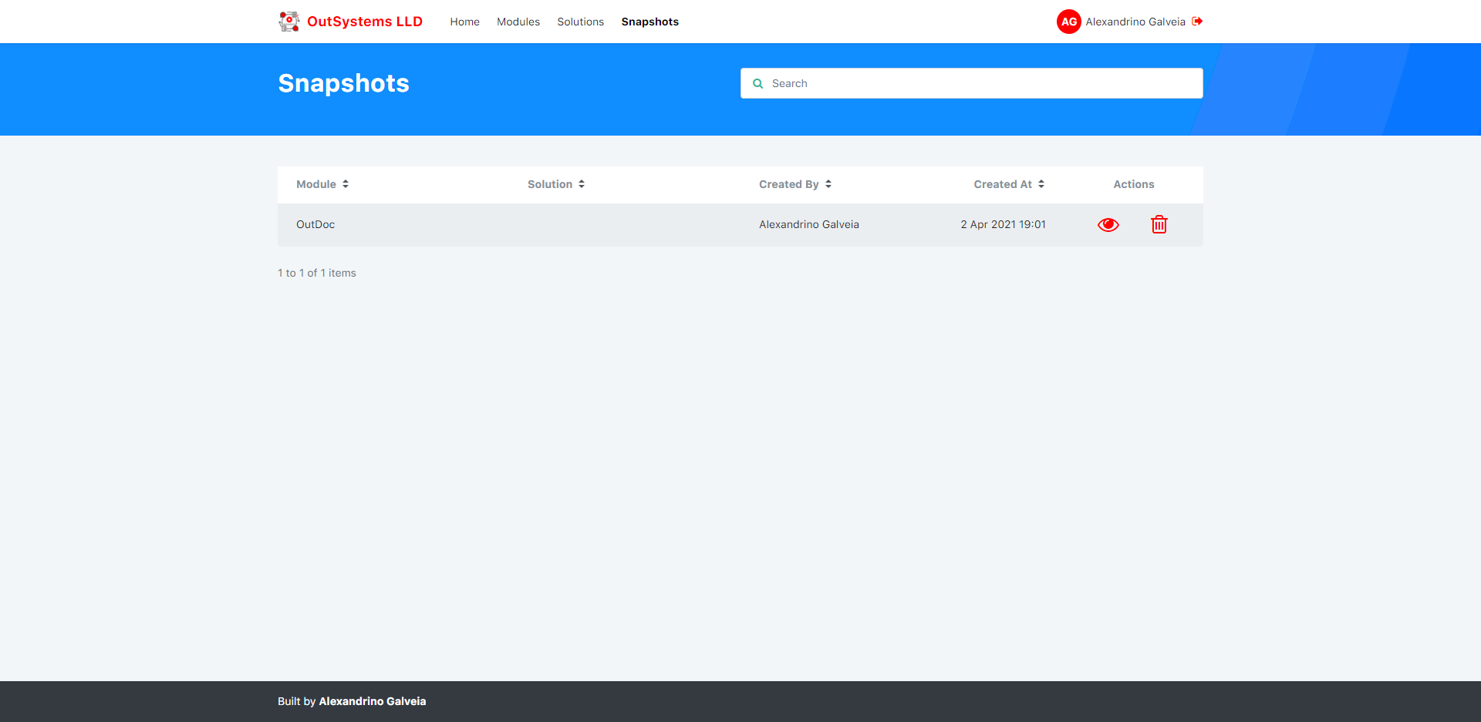Viewport: 1481px width, 722px height.
Task: Click the AG avatar badge
Action: click(1068, 22)
